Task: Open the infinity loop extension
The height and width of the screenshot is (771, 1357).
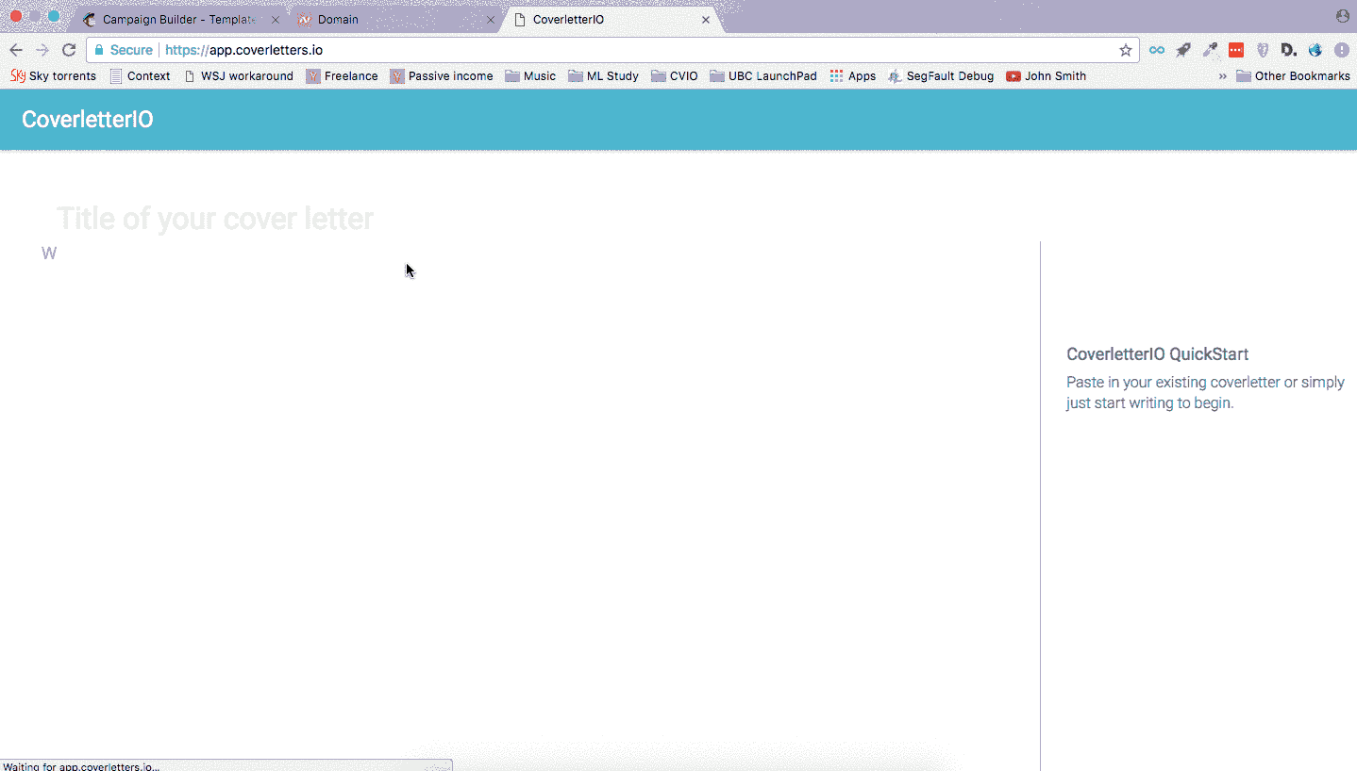Action: click(1156, 50)
